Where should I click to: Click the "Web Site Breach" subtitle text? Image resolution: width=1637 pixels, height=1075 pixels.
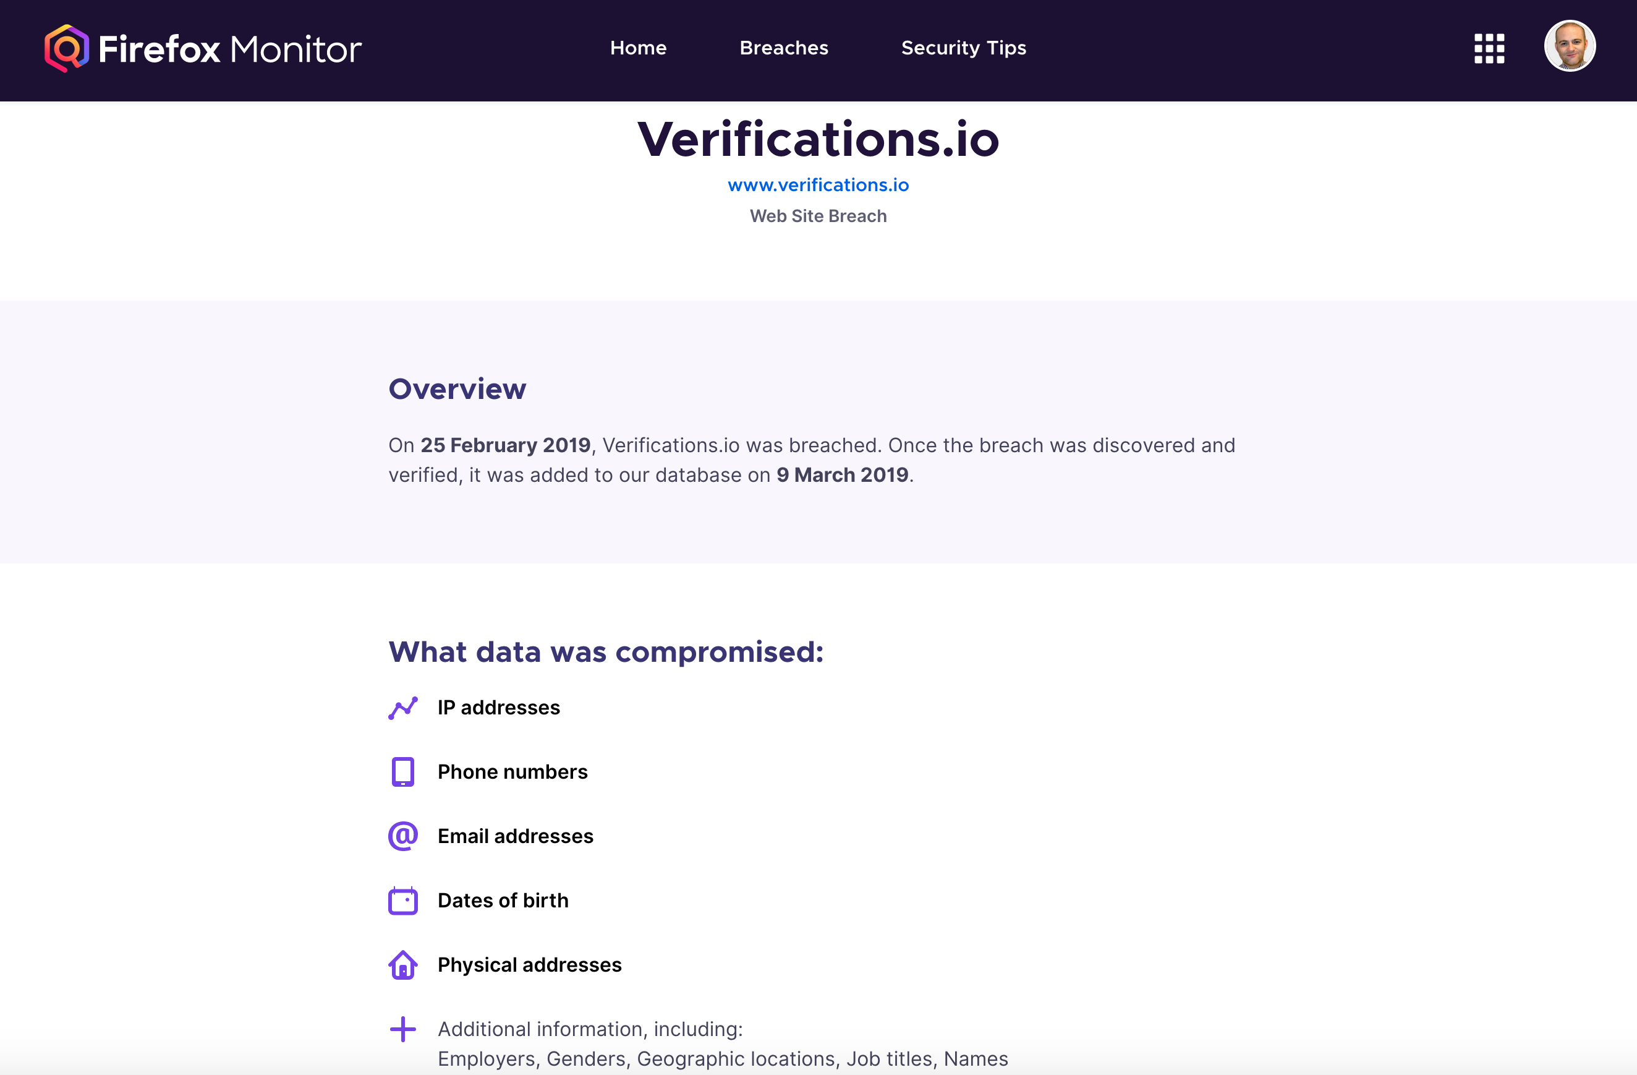point(818,216)
